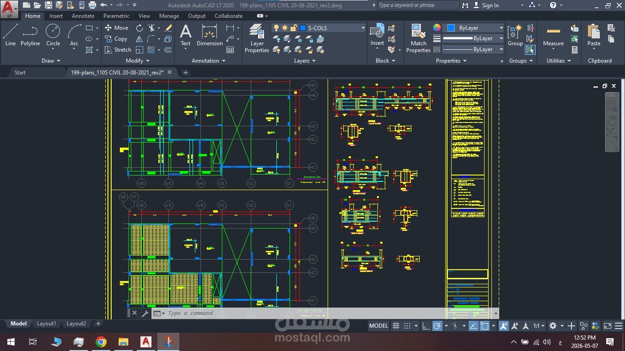Click Match Properties tool
This screenshot has height=351, width=625.
pos(418,38)
